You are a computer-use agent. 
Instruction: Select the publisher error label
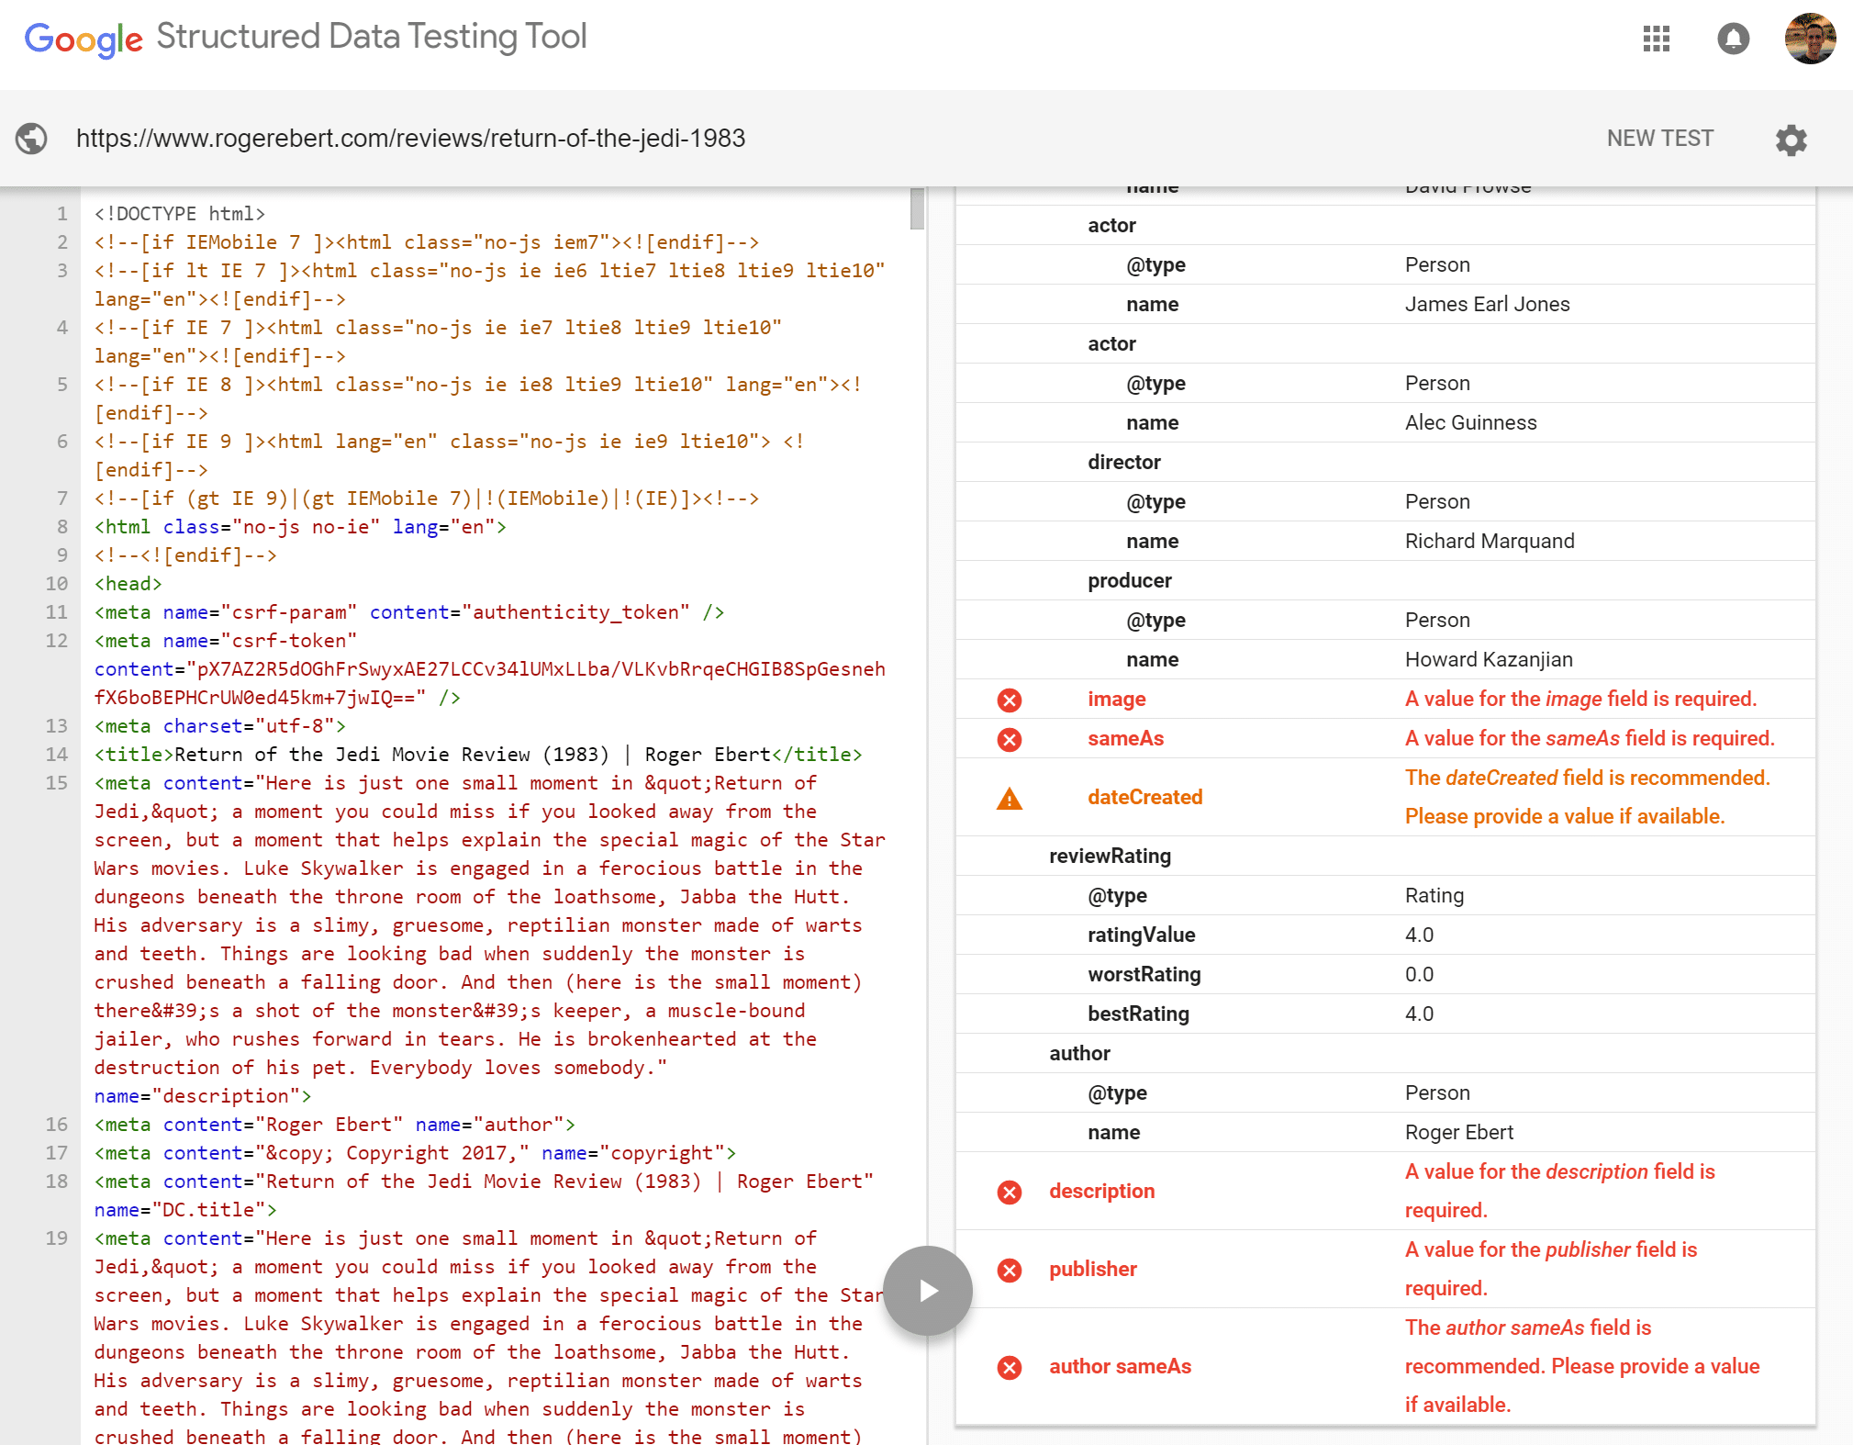point(1092,1270)
